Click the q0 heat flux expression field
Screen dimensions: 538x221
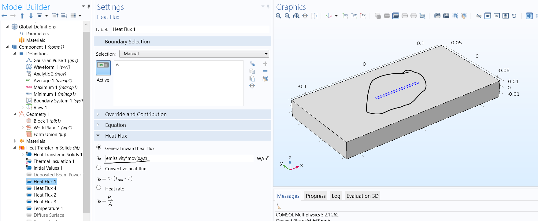[x=179, y=158]
